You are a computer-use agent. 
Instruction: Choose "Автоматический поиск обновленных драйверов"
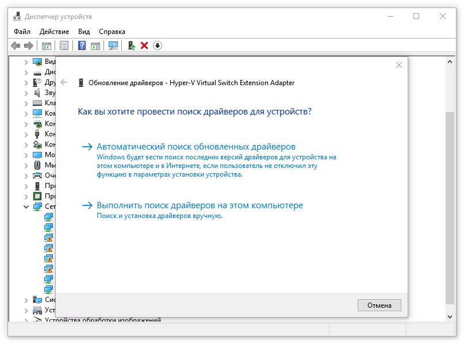click(196, 147)
